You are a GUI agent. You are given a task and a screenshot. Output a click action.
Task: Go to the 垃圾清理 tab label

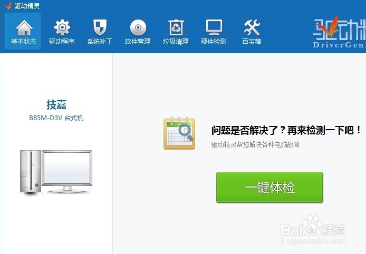176,42
